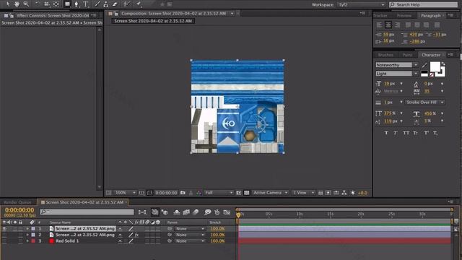Image resolution: width=462 pixels, height=260 pixels.
Task: Open the composition mini-flowchart button
Action: point(142,212)
